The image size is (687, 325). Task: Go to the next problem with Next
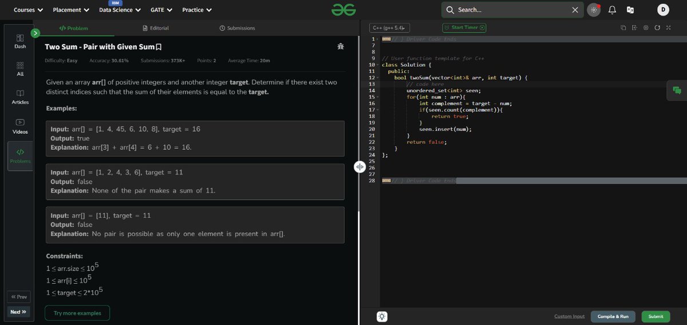pyautogui.click(x=19, y=312)
